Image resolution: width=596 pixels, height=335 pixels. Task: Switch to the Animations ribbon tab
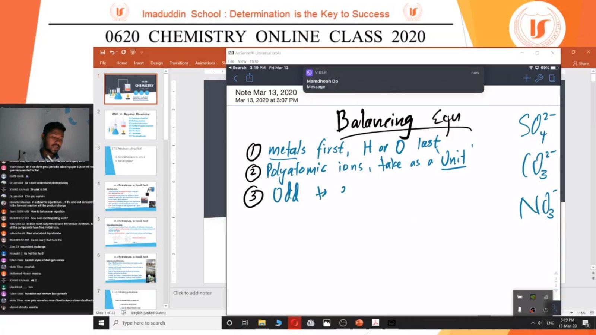pyautogui.click(x=205, y=63)
